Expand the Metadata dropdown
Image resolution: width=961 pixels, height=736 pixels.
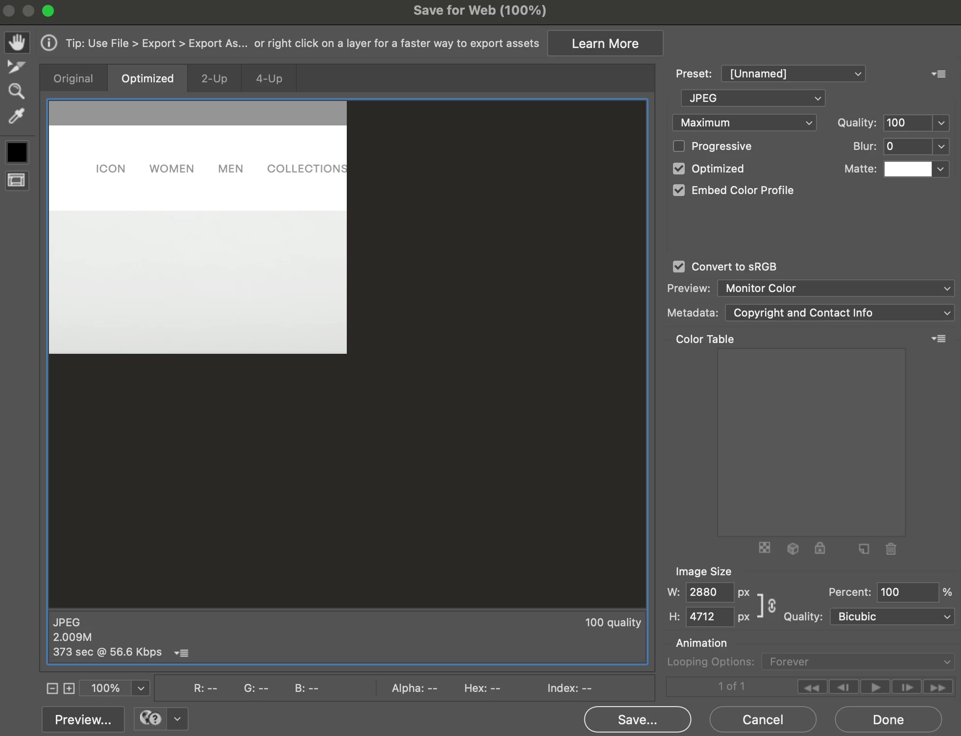click(840, 313)
